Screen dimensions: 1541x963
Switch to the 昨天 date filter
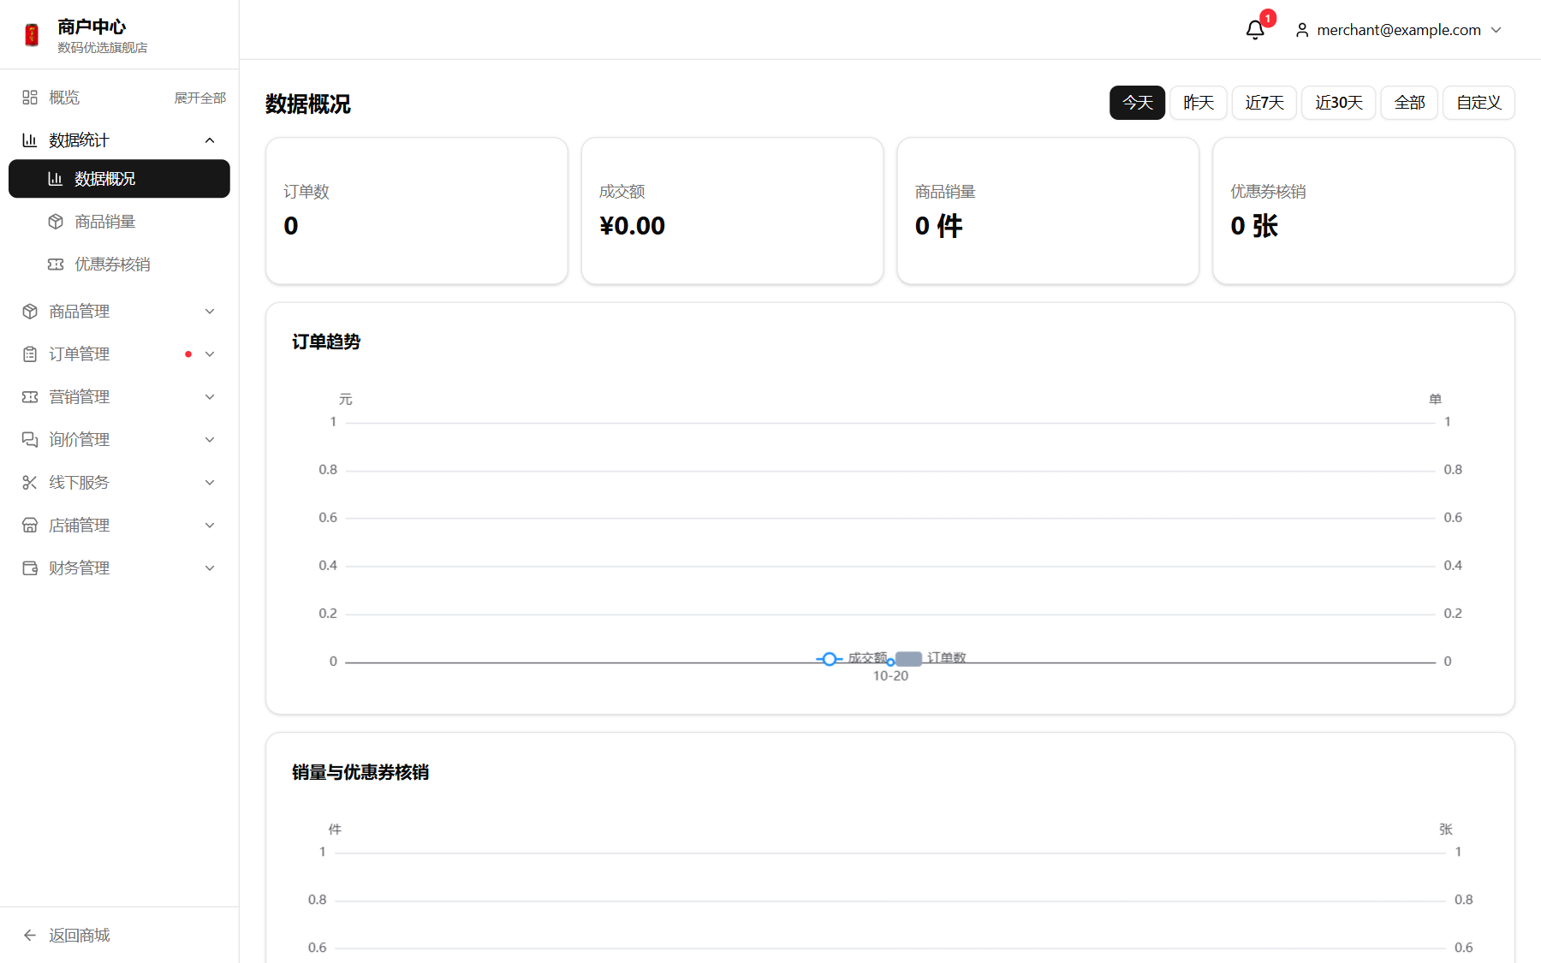click(1199, 103)
